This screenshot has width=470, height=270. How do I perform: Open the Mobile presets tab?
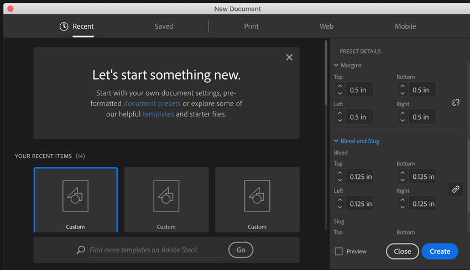pos(405,27)
